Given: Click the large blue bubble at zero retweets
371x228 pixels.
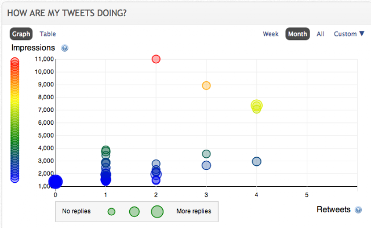Looking at the screenshot, I should coord(56,182).
